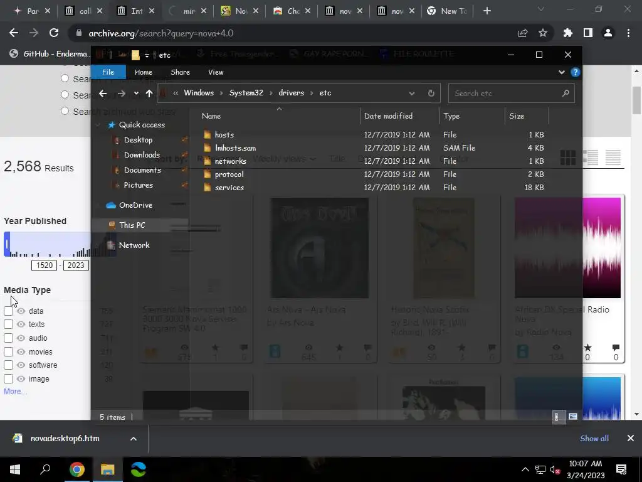Click the Search etc input field
Image resolution: width=642 pixels, height=482 pixels.
[512, 93]
